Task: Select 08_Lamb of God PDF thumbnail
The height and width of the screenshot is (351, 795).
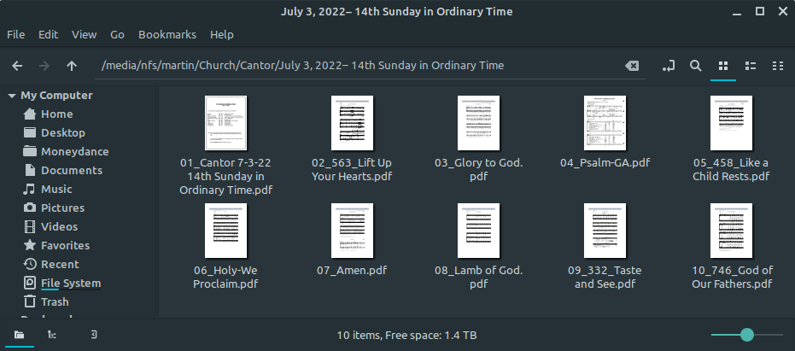Action: (x=478, y=231)
